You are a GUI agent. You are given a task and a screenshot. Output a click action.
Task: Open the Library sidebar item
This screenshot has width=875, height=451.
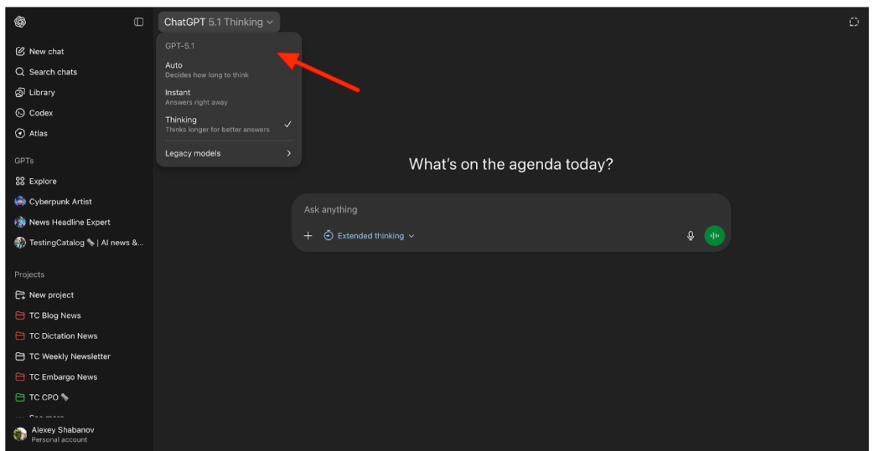pyautogui.click(x=78, y=92)
